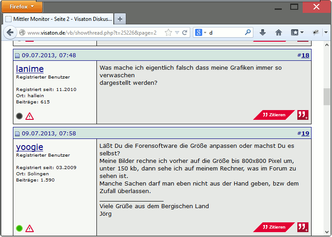Image resolution: width=332 pixels, height=237 pixels.
Task: Reload the page with the refresh icon
Action: (185, 33)
